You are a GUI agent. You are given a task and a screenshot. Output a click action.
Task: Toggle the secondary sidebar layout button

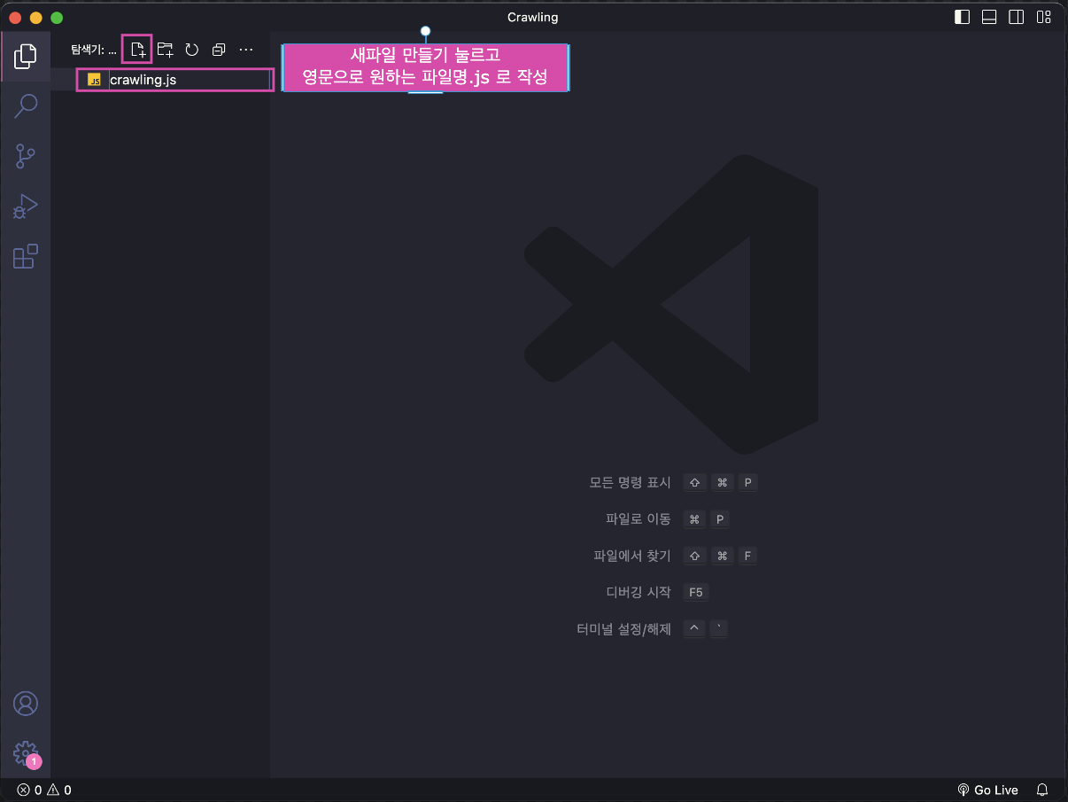point(1017,17)
